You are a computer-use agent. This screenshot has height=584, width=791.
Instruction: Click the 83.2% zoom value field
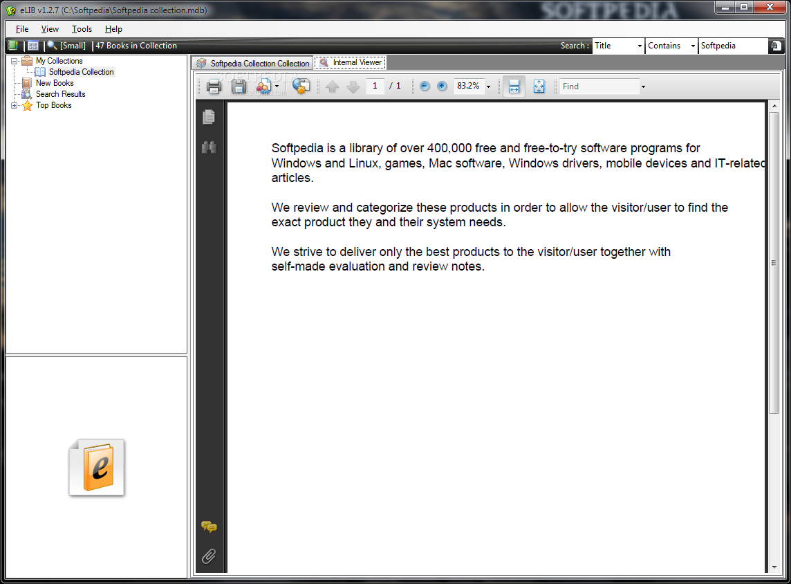469,86
